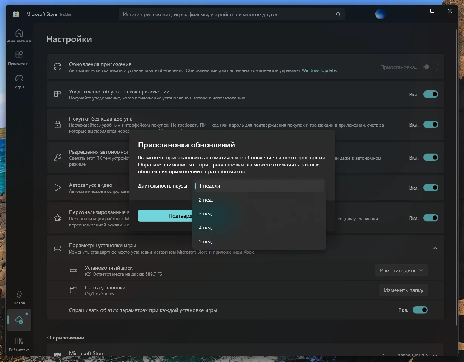Screen dimensions: 464x362
Task: Open the user profile avatar
Action: (380, 14)
